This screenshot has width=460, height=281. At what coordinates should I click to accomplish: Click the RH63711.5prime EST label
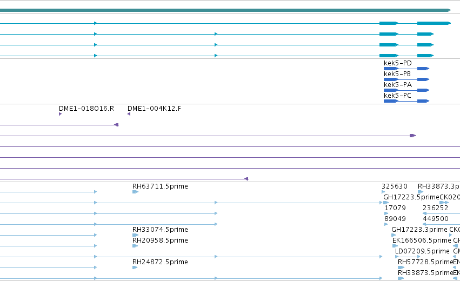click(x=160, y=186)
